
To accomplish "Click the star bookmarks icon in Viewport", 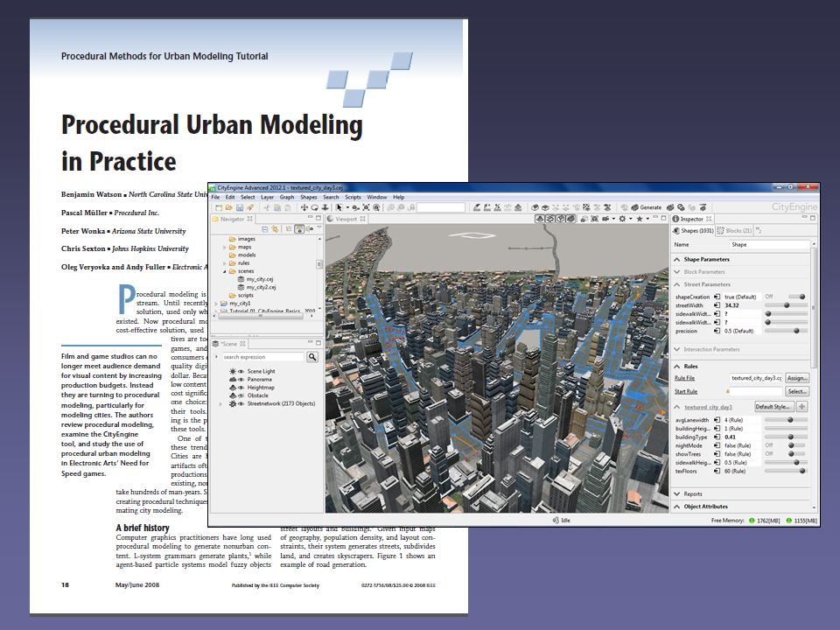I will [640, 219].
